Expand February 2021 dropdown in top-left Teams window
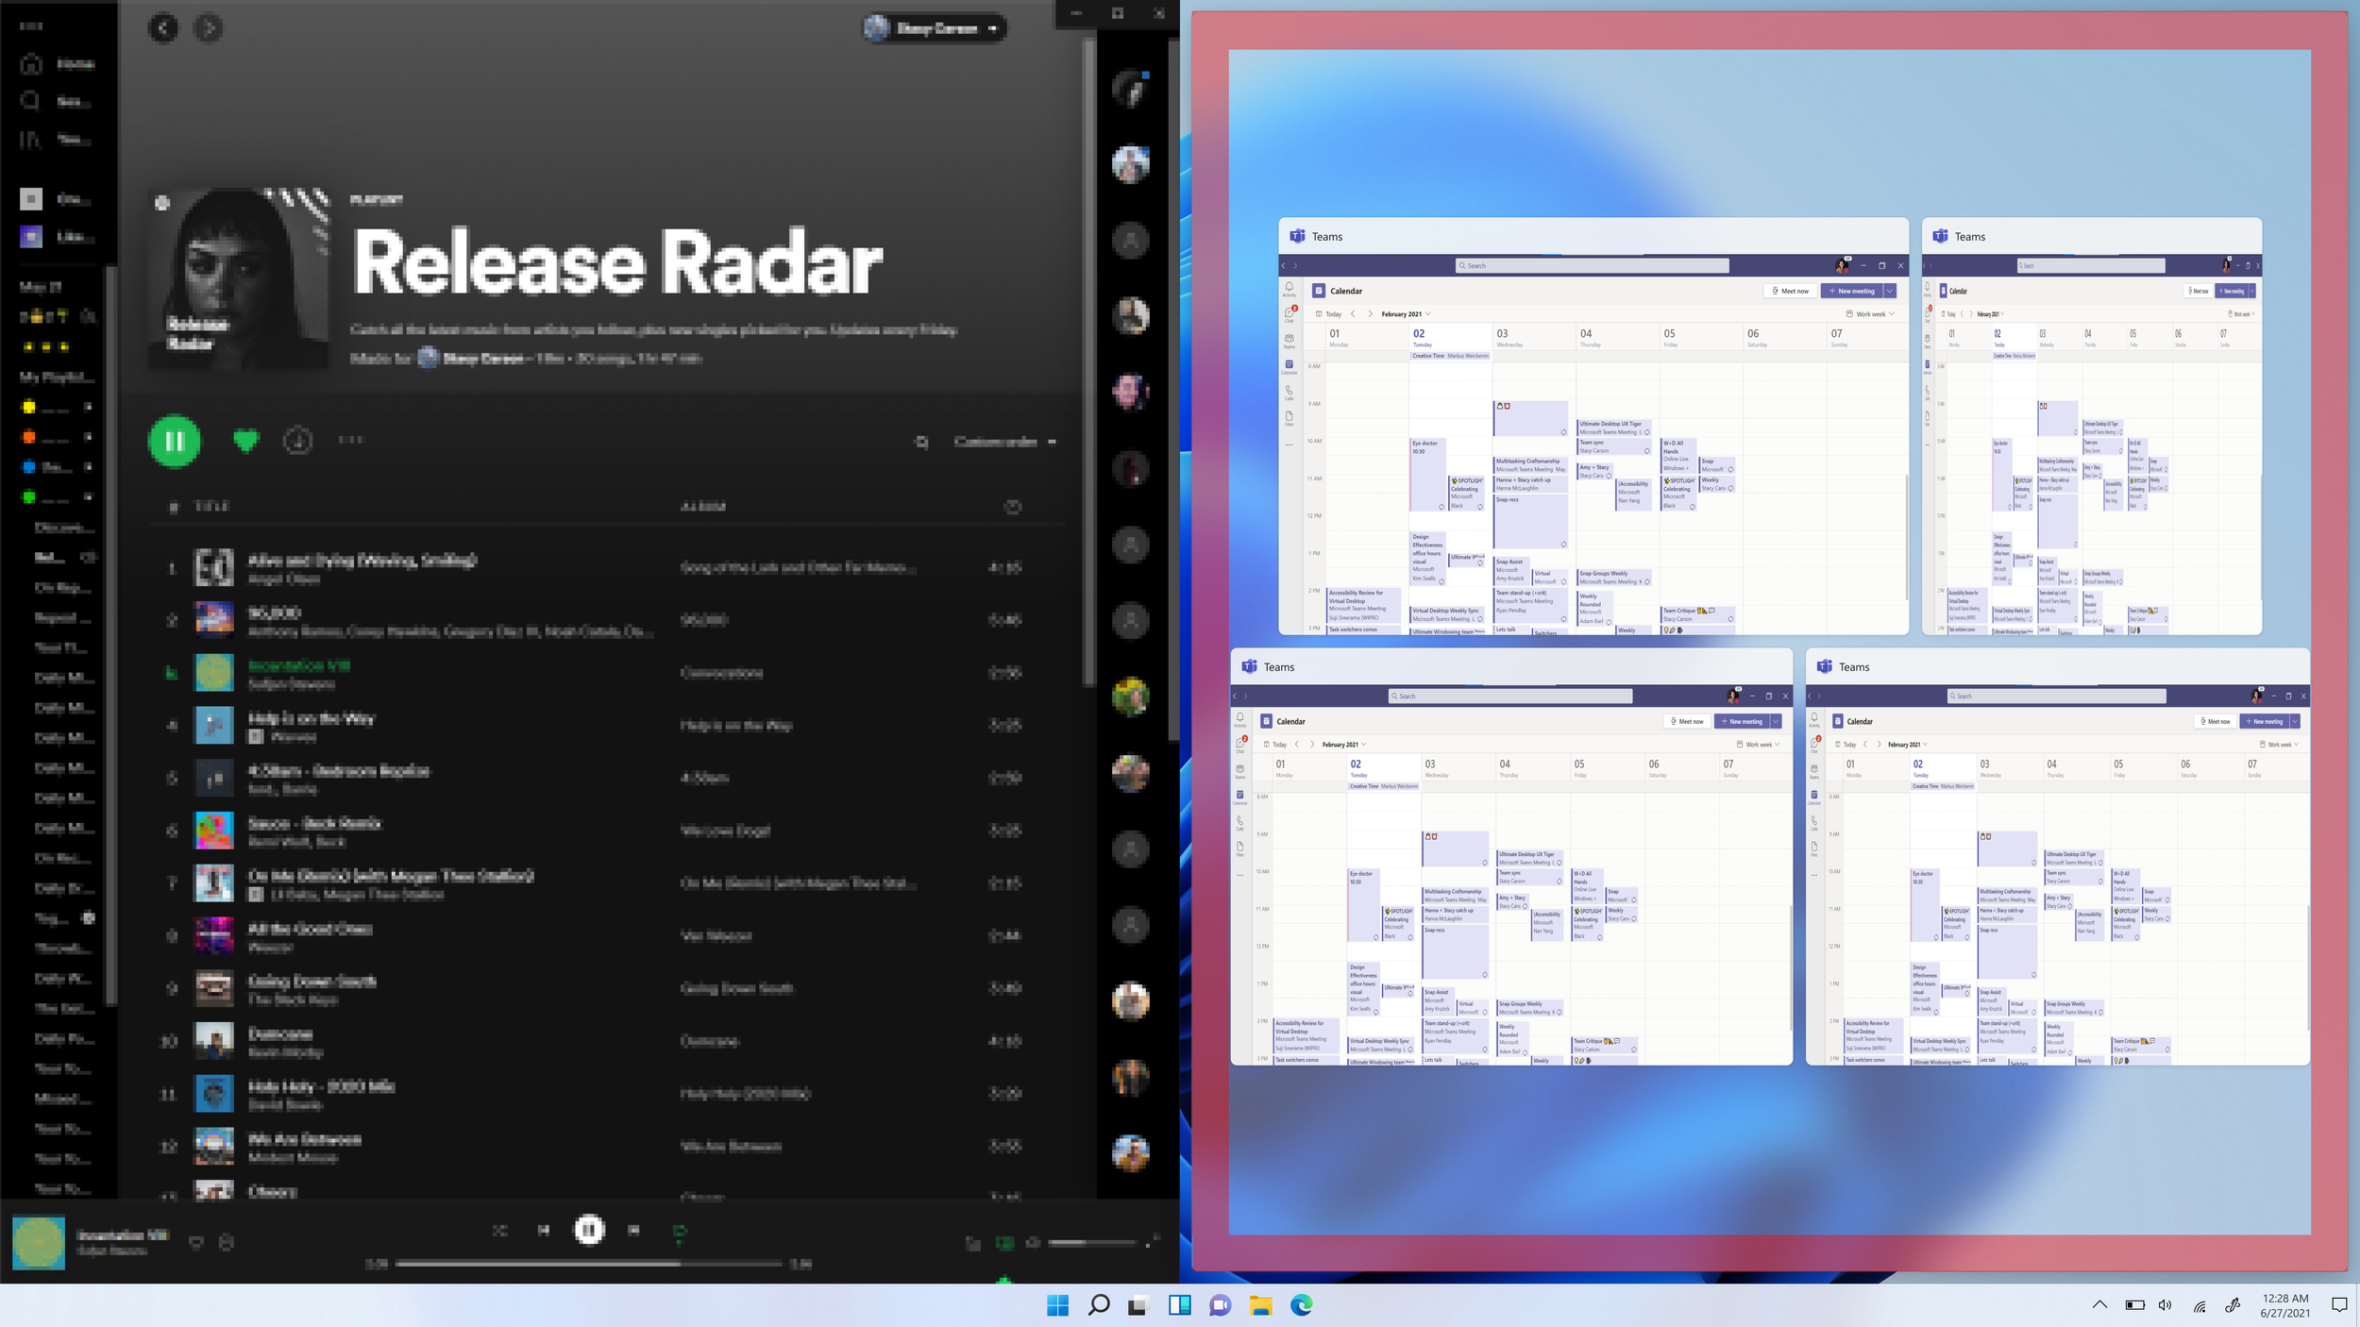The image size is (2360, 1327). (x=1406, y=314)
